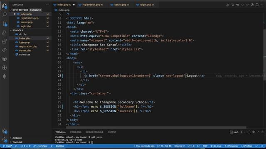
Task: Select the index.php editor tab
Action: [64, 5]
